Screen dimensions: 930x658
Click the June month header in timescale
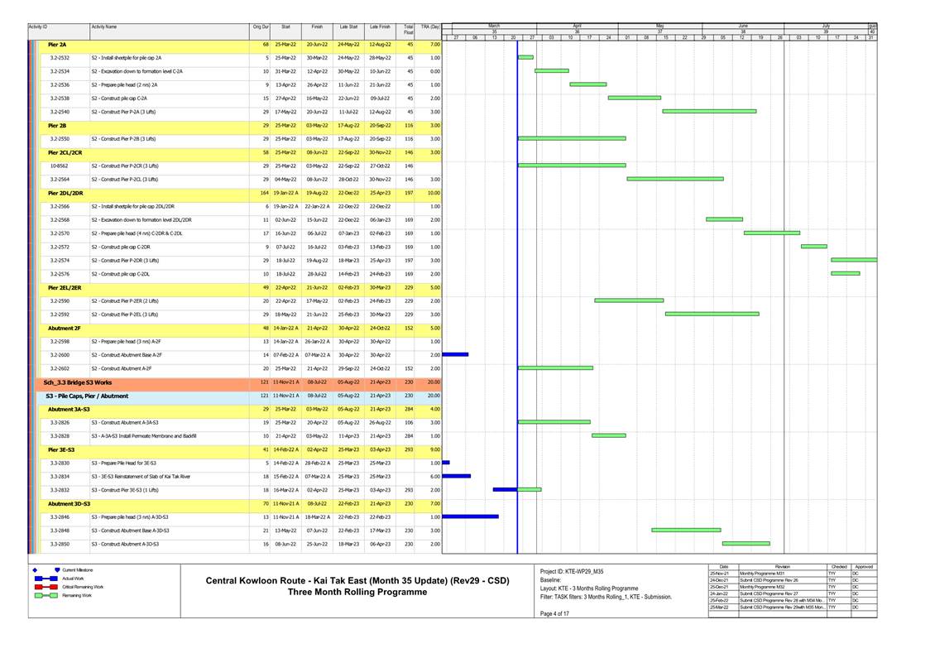pos(743,26)
